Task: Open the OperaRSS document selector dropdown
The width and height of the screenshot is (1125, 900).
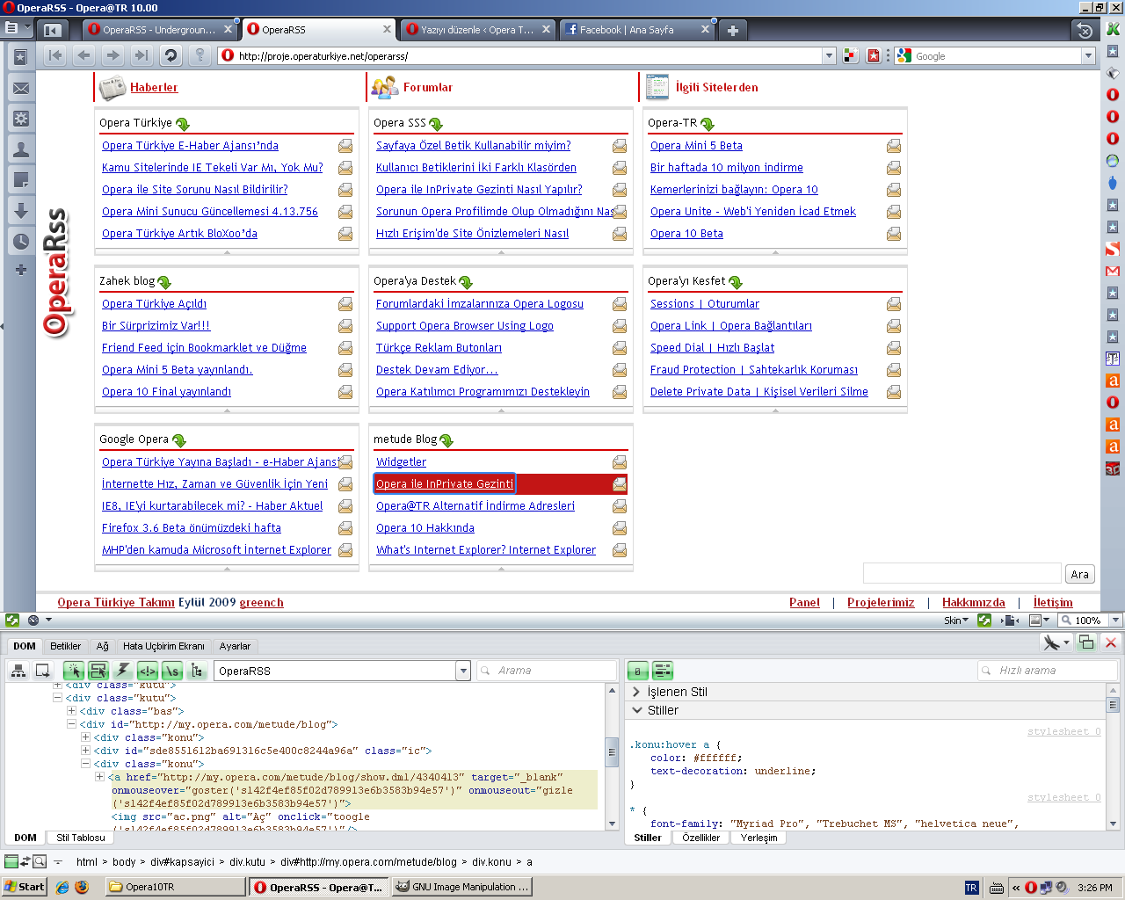Action: pyautogui.click(x=463, y=671)
